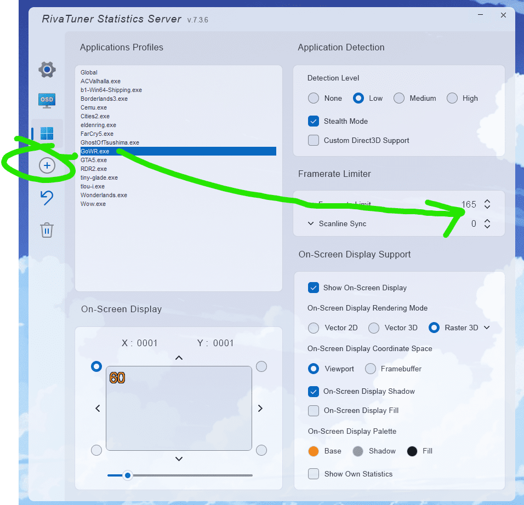
Task: Set Detection Level to High
Action: (452, 98)
